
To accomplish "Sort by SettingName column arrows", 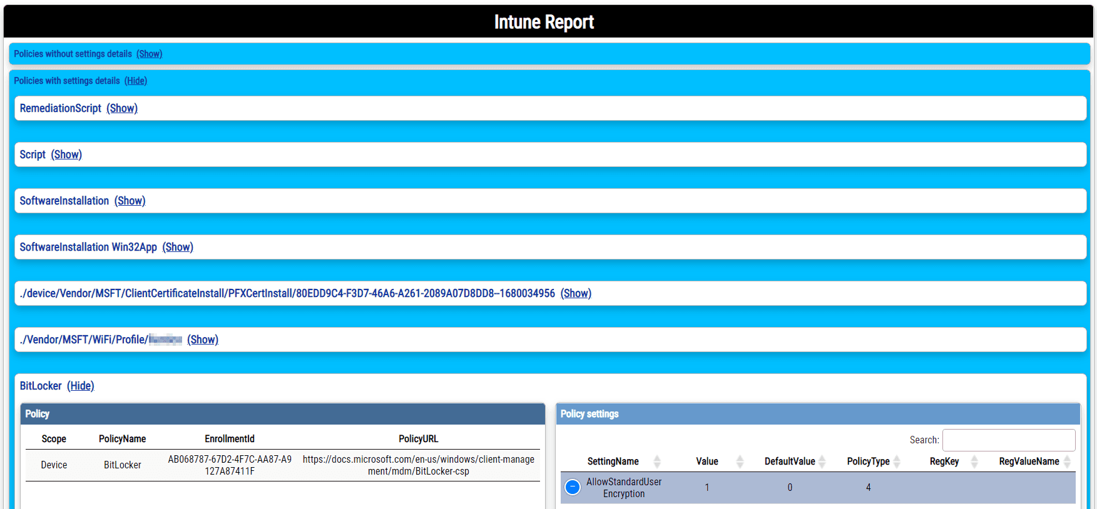I will click(x=656, y=461).
